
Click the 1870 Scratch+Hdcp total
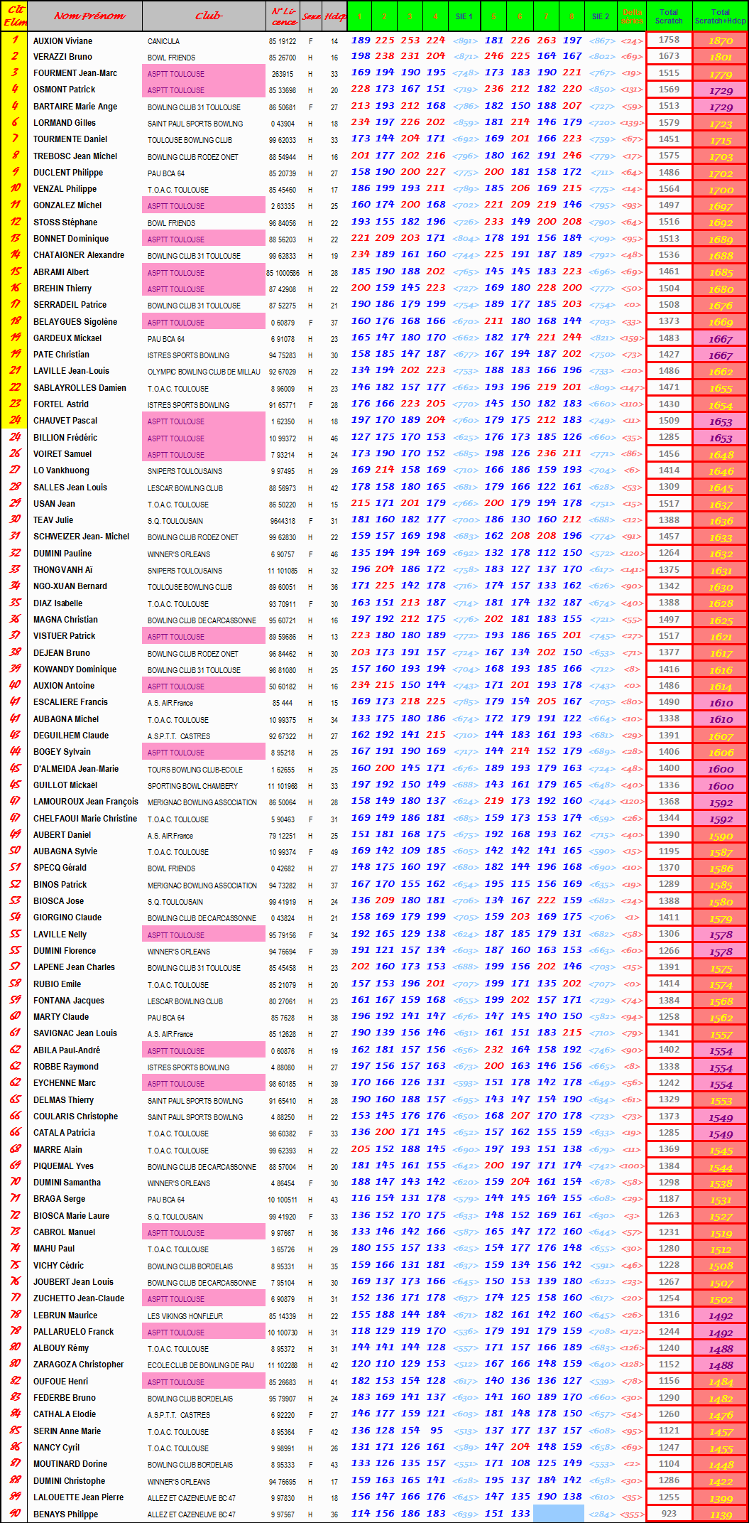click(721, 41)
